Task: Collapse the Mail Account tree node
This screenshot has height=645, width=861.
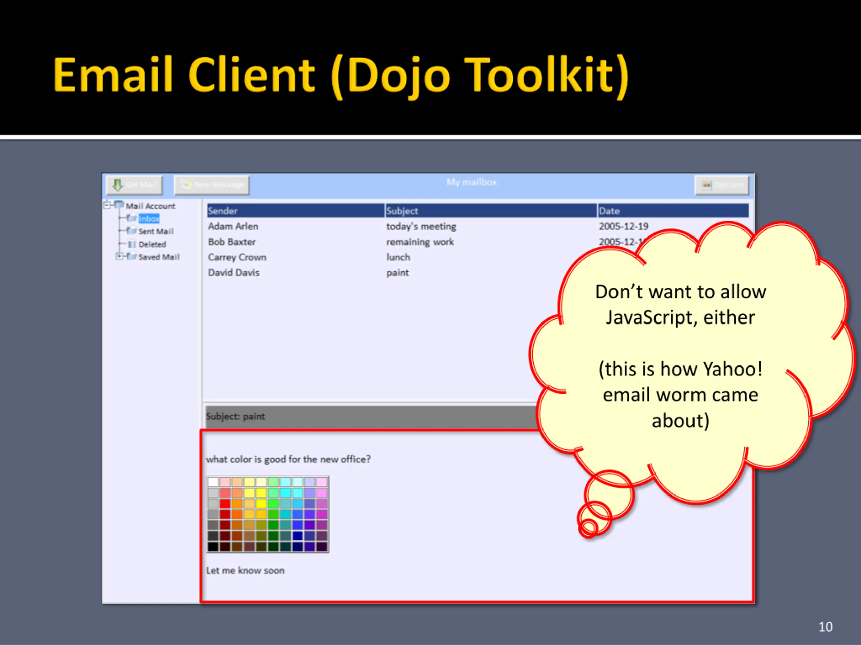Action: 107,205
